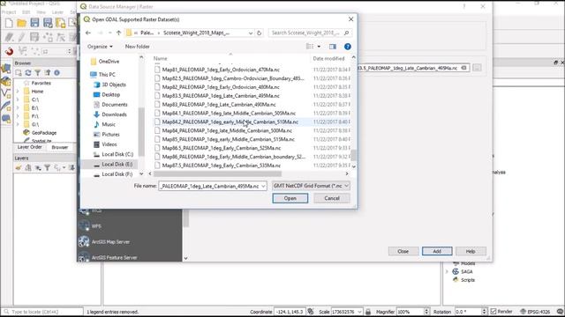
Task: Open Edit menu in QGIS
Action: (x=26, y=12)
